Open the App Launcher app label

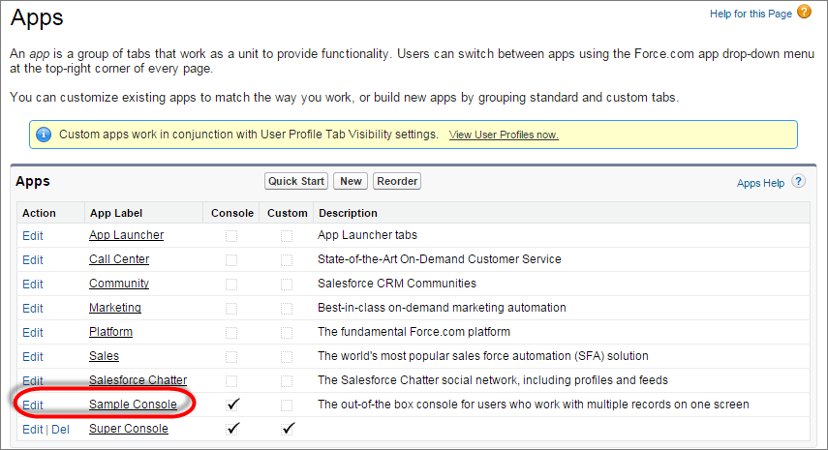(x=126, y=235)
